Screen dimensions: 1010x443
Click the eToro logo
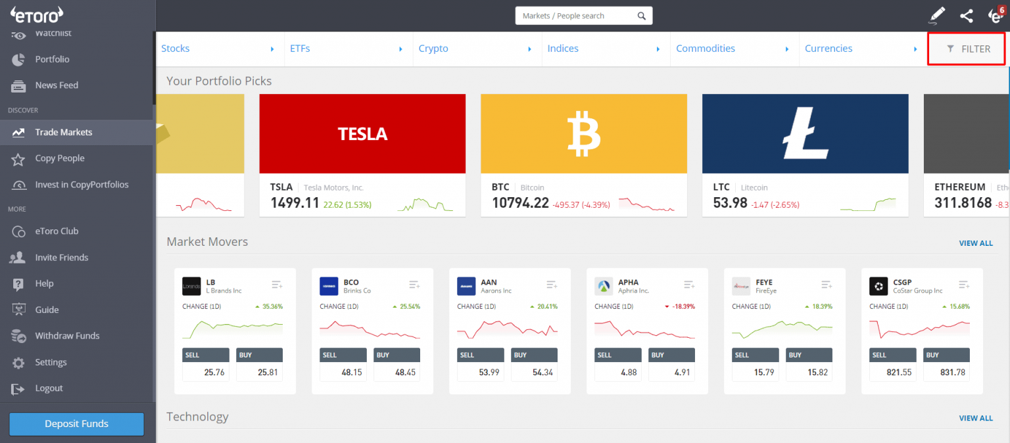click(x=36, y=14)
